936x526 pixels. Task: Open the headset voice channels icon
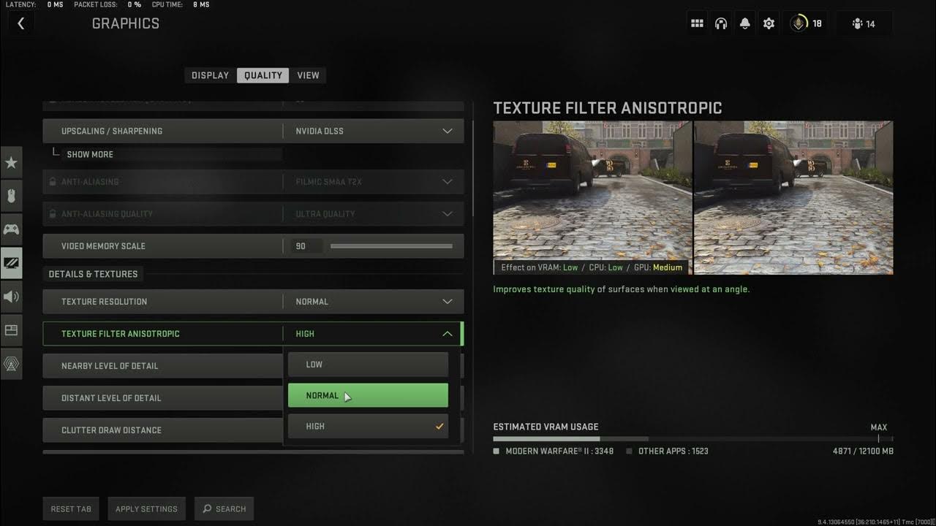[721, 23]
